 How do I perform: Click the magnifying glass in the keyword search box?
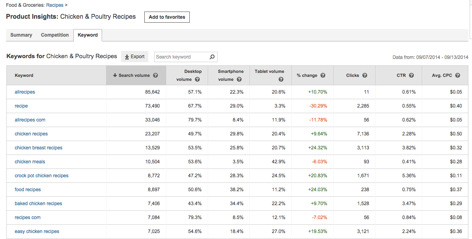pos(212,57)
